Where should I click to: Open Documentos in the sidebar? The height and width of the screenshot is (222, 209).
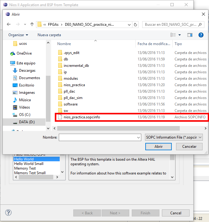point(26,78)
